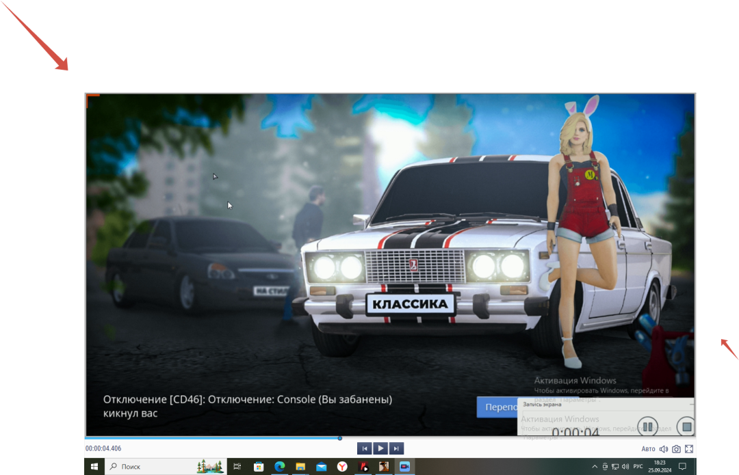Pause the screen recording in Запись экрана
The height and width of the screenshot is (475, 739).
coord(647,426)
